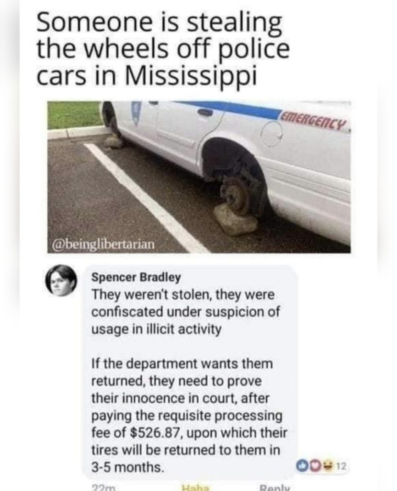Click the EMERGENCY lettering on the car

pos(314,121)
